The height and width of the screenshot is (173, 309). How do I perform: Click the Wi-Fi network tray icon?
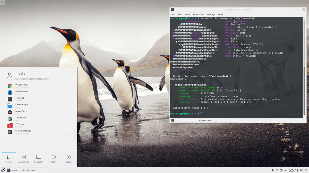pos(277,170)
